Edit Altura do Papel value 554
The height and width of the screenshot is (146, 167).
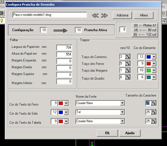pos(64,54)
